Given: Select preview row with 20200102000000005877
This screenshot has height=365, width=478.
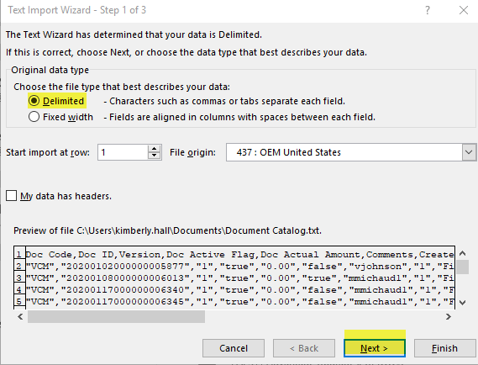Looking at the screenshot, I should [234, 266].
